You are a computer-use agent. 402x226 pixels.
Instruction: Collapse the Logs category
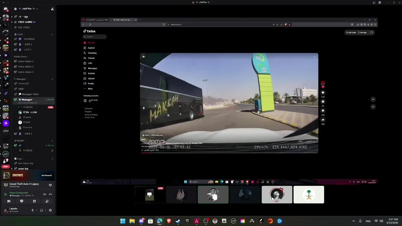(x=19, y=159)
